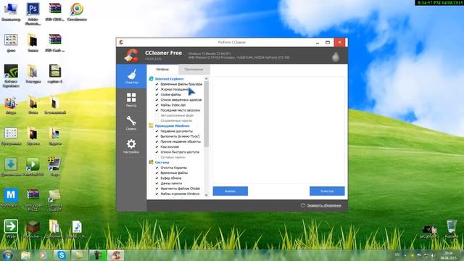Open the media player taskbar icon
This screenshot has width=464, height=261.
[x=43, y=255]
